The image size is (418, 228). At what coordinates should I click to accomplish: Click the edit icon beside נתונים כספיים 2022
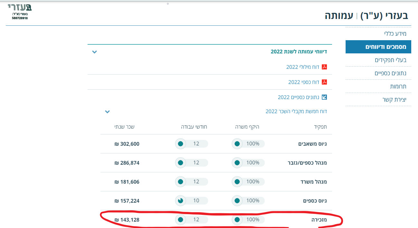pyautogui.click(x=324, y=97)
